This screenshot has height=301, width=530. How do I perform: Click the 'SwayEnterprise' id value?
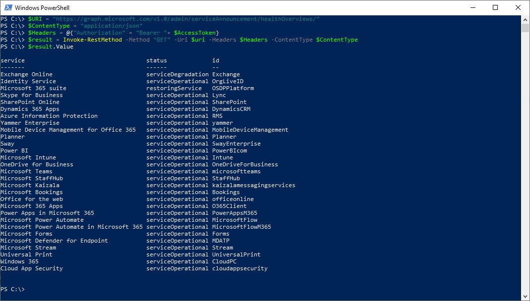pyautogui.click(x=236, y=144)
